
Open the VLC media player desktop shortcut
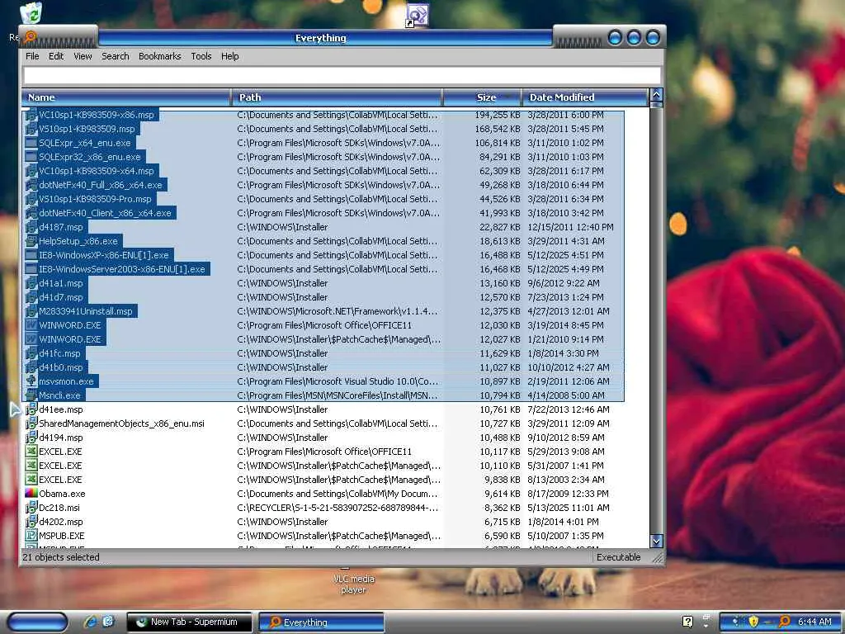(353, 584)
